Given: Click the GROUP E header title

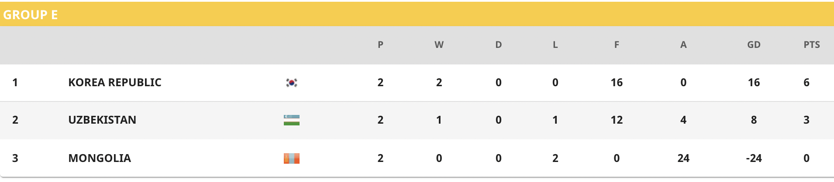Looking at the screenshot, I should [x=31, y=15].
